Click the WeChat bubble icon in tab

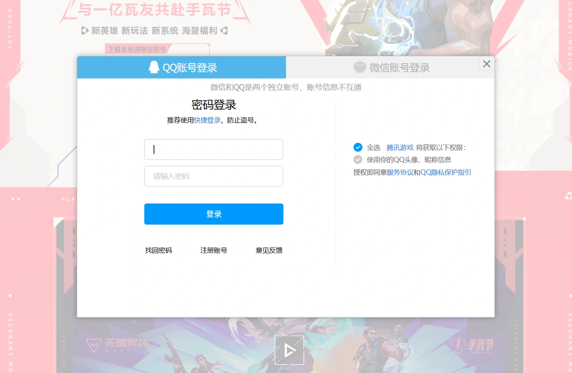click(360, 67)
